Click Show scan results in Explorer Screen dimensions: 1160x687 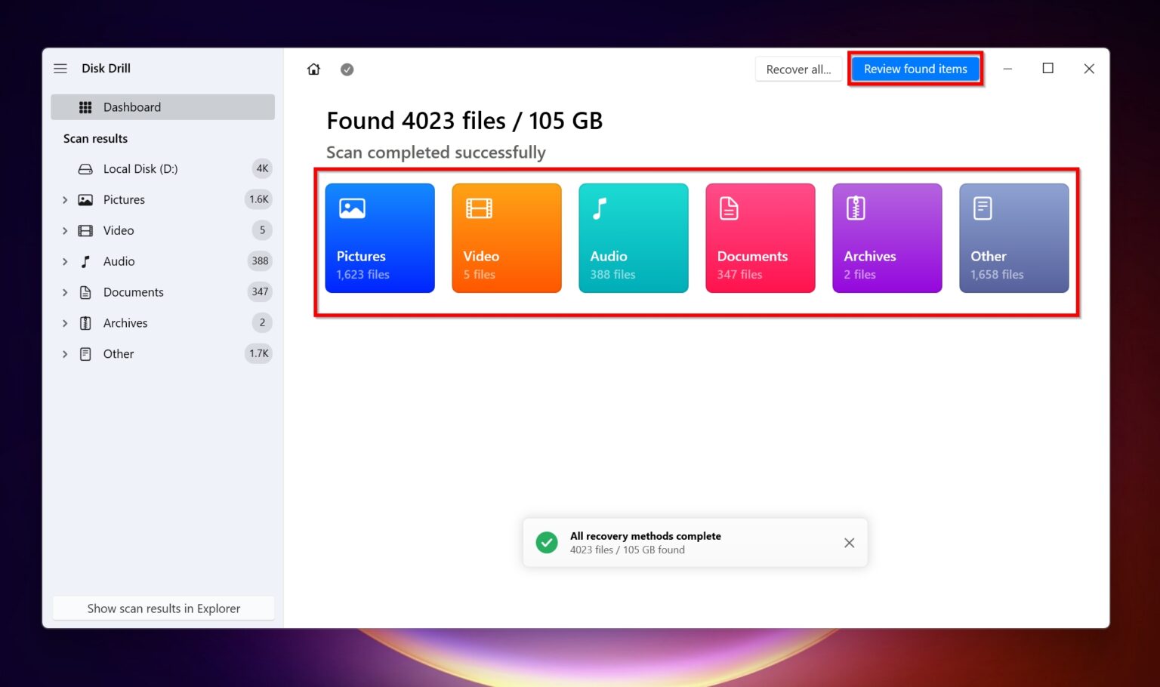pyautogui.click(x=163, y=608)
